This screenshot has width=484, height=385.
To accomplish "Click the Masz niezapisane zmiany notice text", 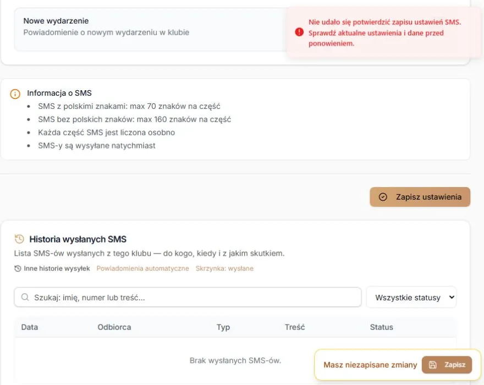I will click(x=370, y=365).
